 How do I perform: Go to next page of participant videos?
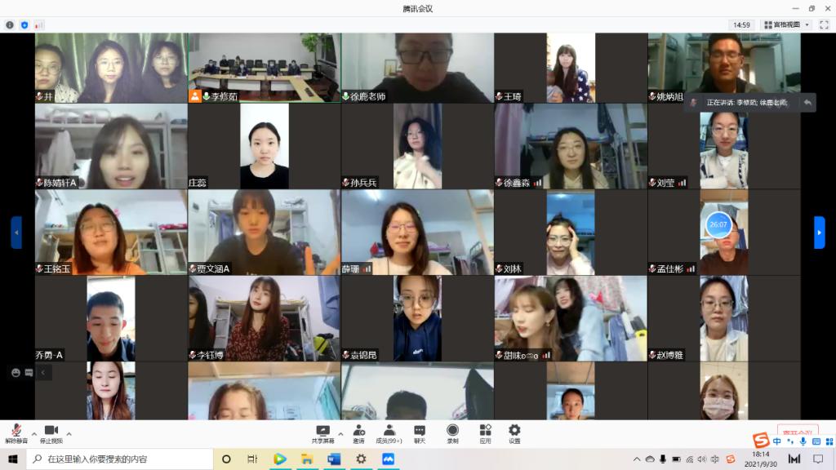pyautogui.click(x=820, y=232)
